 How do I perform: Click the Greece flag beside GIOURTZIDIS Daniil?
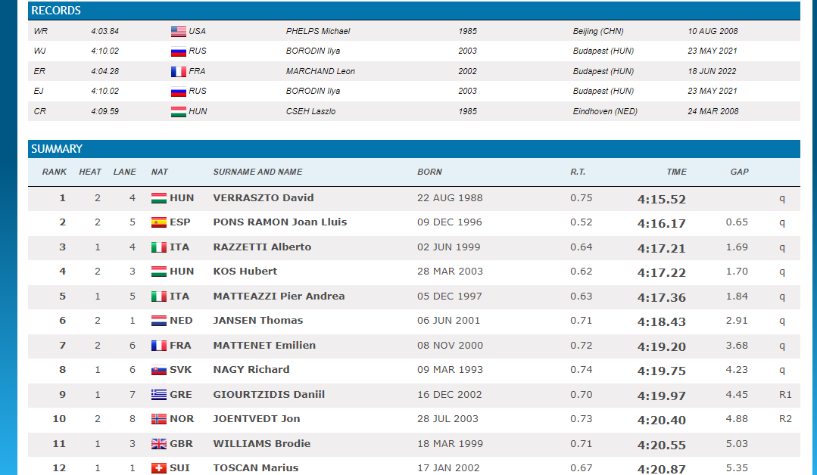point(158,395)
